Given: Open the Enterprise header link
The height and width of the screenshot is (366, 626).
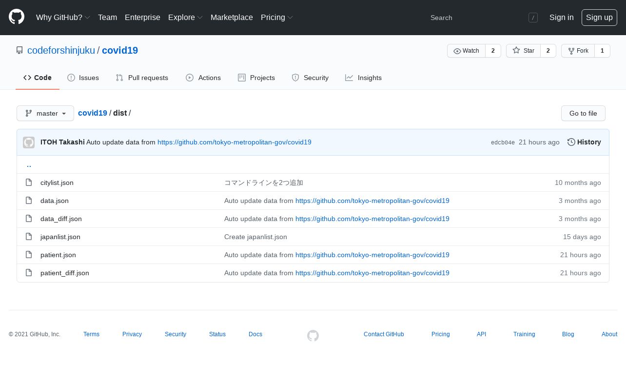Looking at the screenshot, I should (x=142, y=18).
